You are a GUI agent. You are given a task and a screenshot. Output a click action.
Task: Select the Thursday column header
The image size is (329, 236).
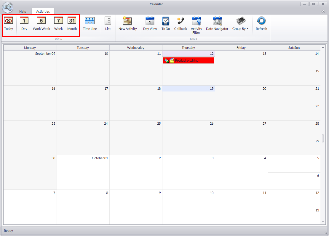click(x=189, y=48)
